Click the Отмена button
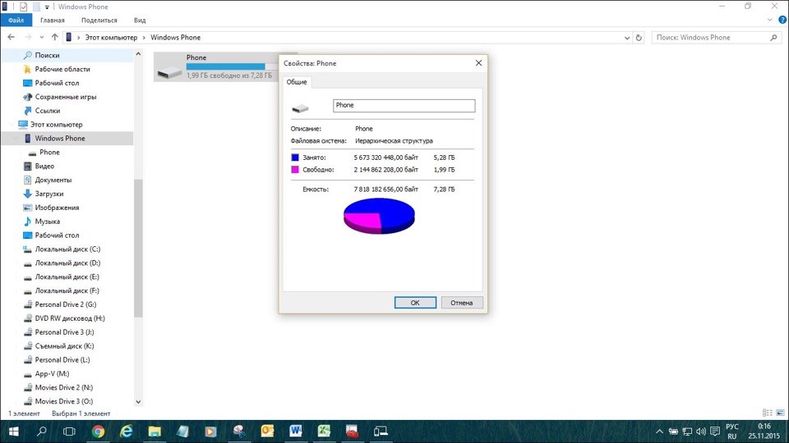The height and width of the screenshot is (443, 789). [461, 303]
